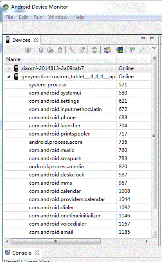Open the Devices view menu dropdown arrow
Viewport: 162px width, 262px height.
154,48
